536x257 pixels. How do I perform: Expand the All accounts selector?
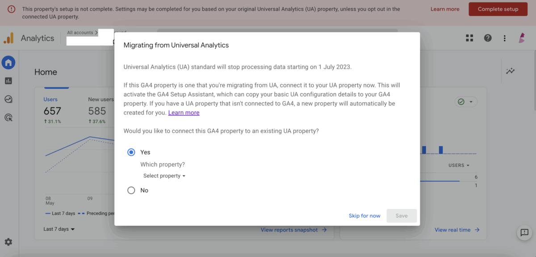click(82, 32)
